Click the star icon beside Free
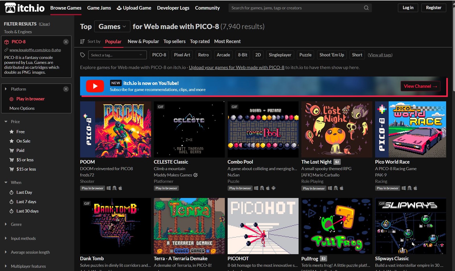 pos(12,132)
